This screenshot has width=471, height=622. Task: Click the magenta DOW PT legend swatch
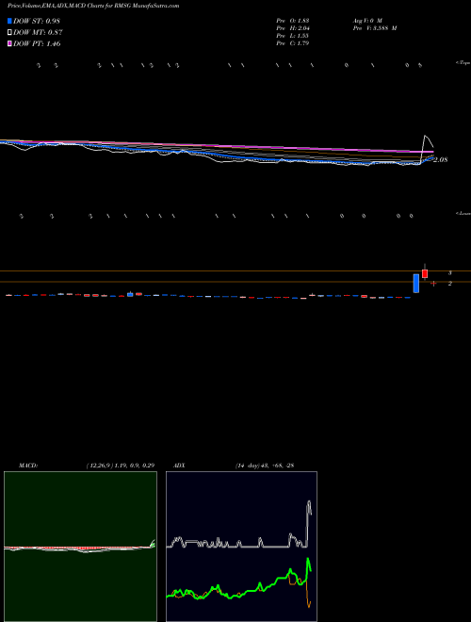(10, 43)
